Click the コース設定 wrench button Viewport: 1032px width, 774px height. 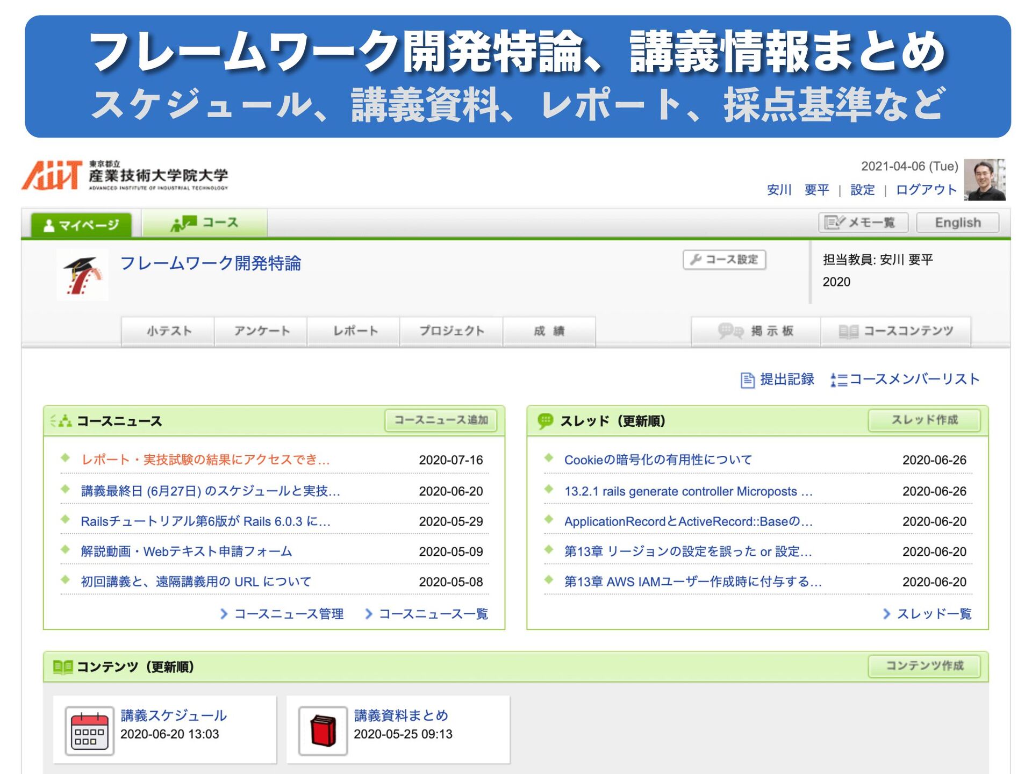[724, 260]
